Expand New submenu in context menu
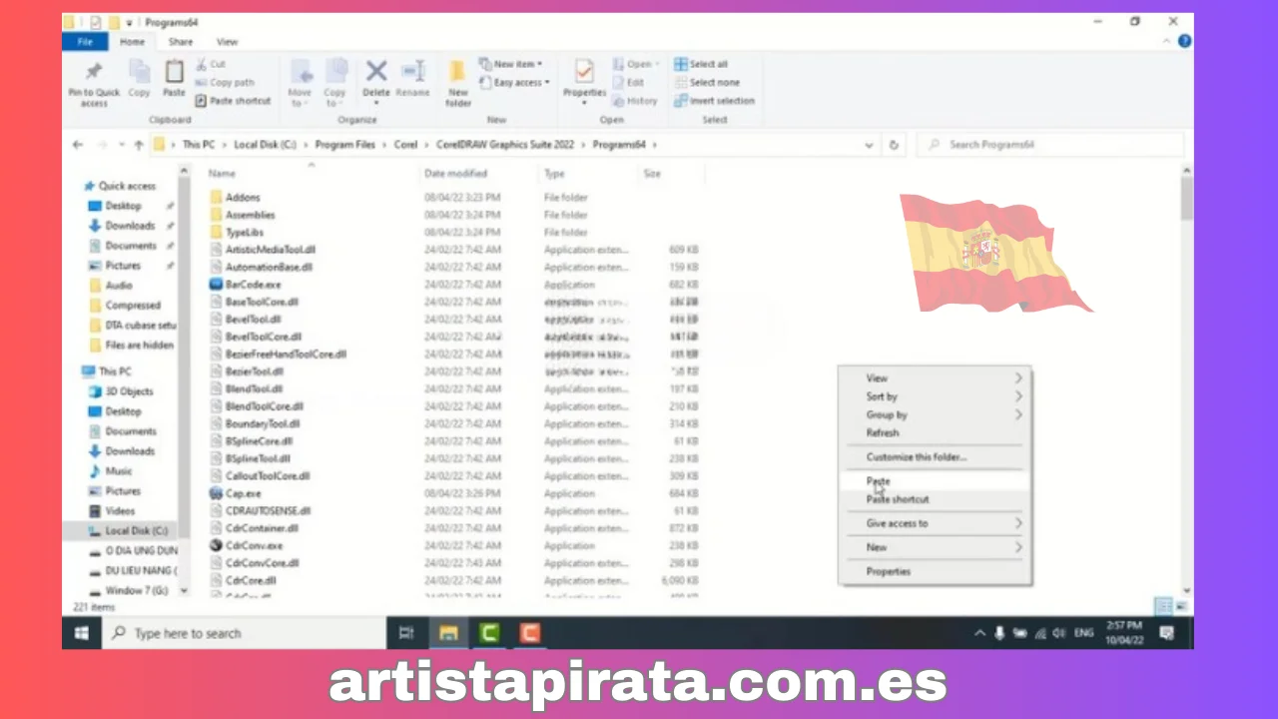The width and height of the screenshot is (1278, 719). (x=934, y=547)
